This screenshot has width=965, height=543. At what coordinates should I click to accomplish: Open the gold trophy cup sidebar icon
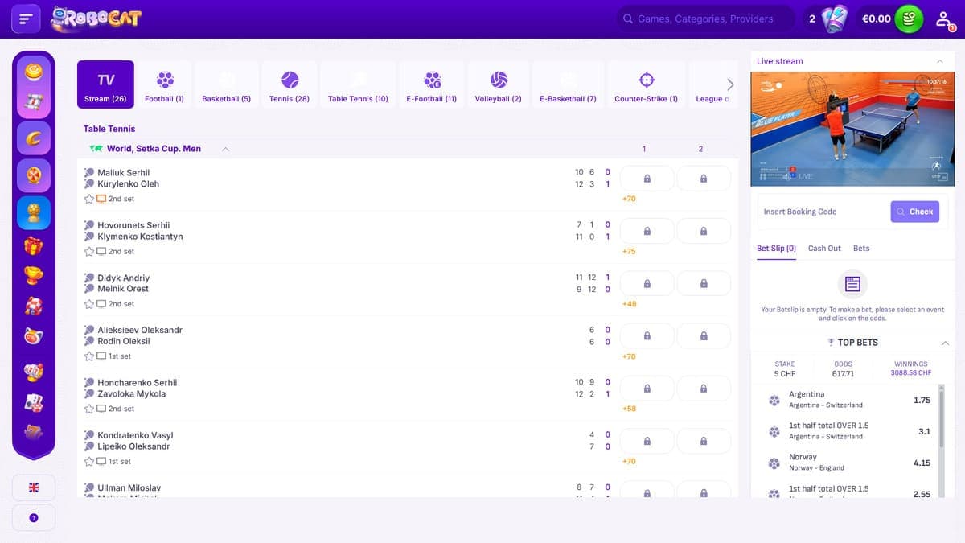pyautogui.click(x=34, y=275)
